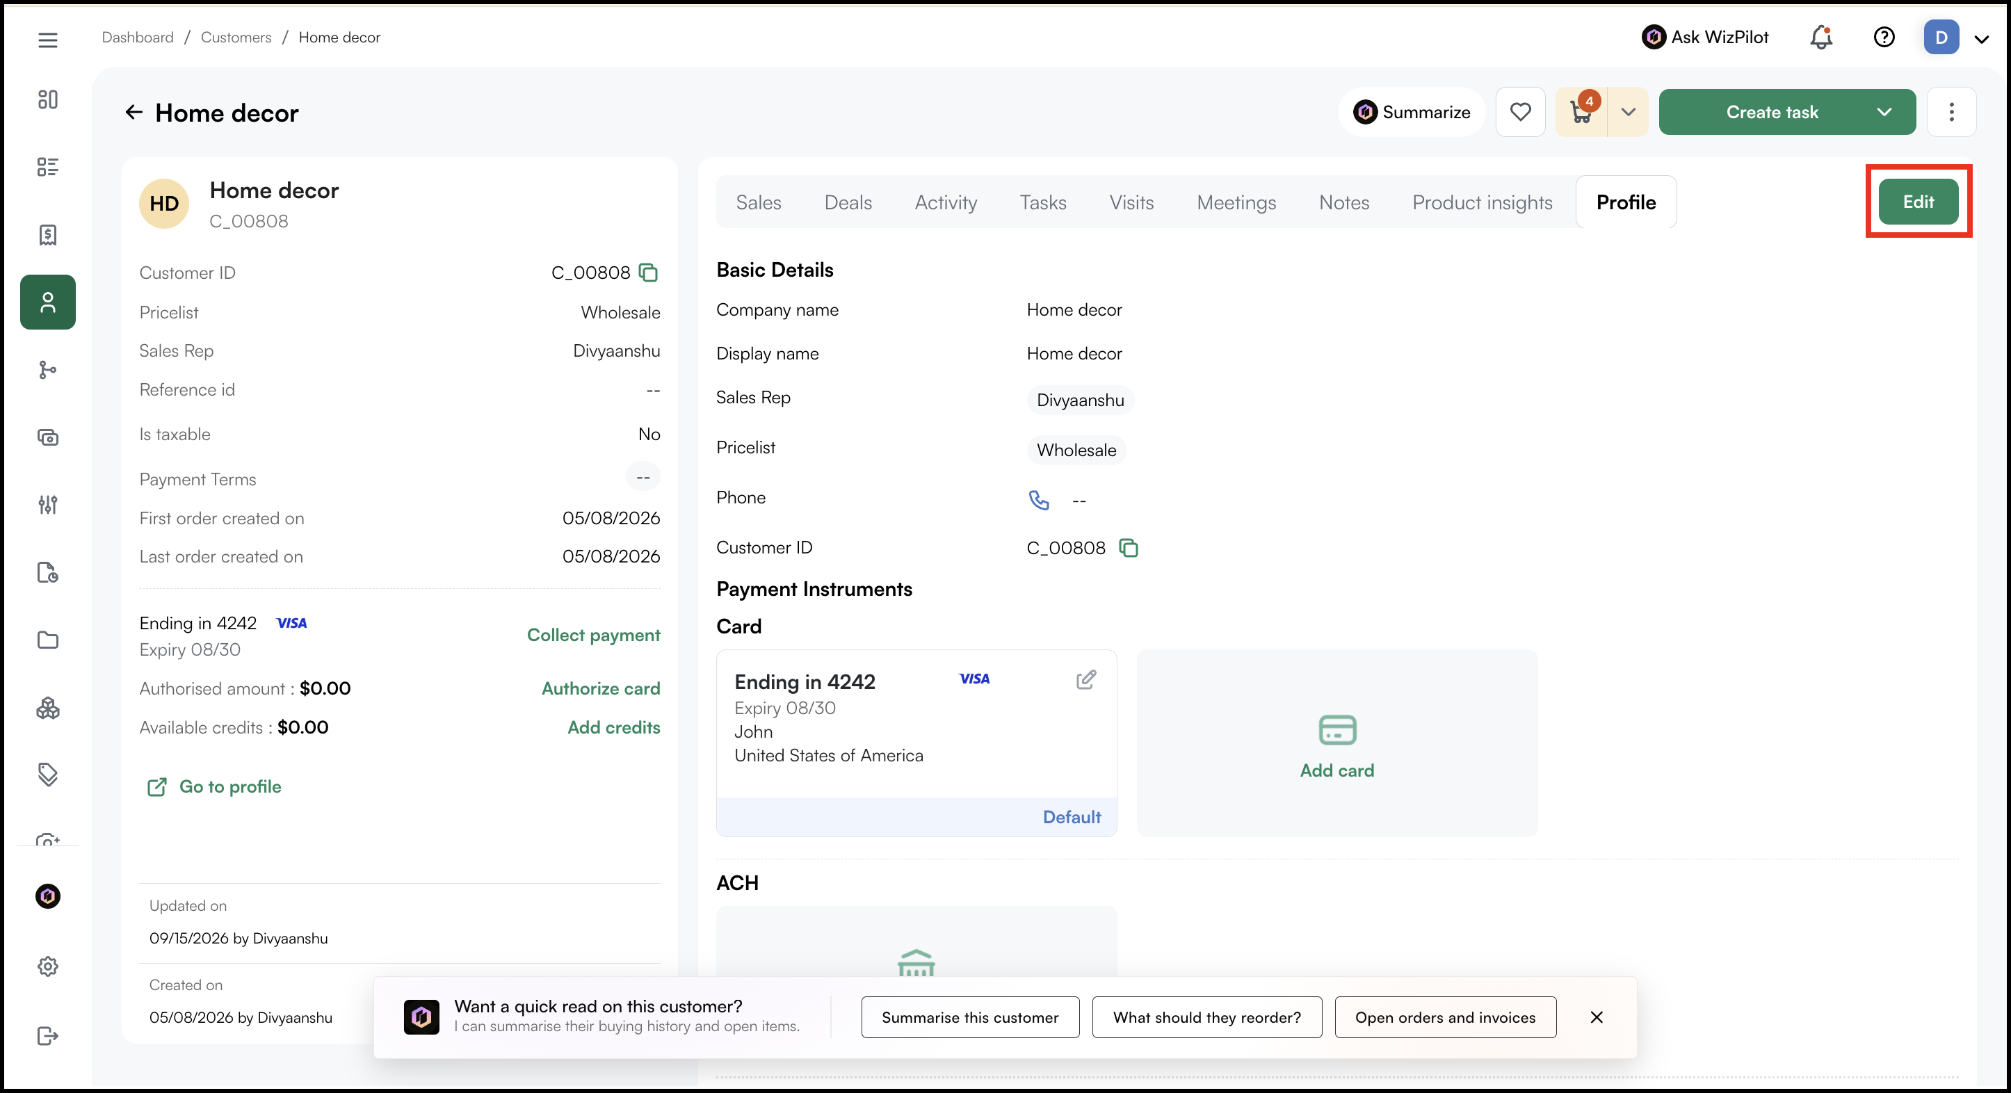Open the folder sidebar icon

click(47, 640)
